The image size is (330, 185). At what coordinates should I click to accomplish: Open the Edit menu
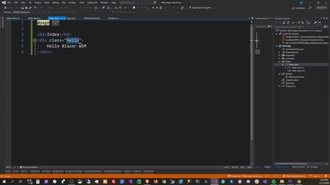[16, 3]
